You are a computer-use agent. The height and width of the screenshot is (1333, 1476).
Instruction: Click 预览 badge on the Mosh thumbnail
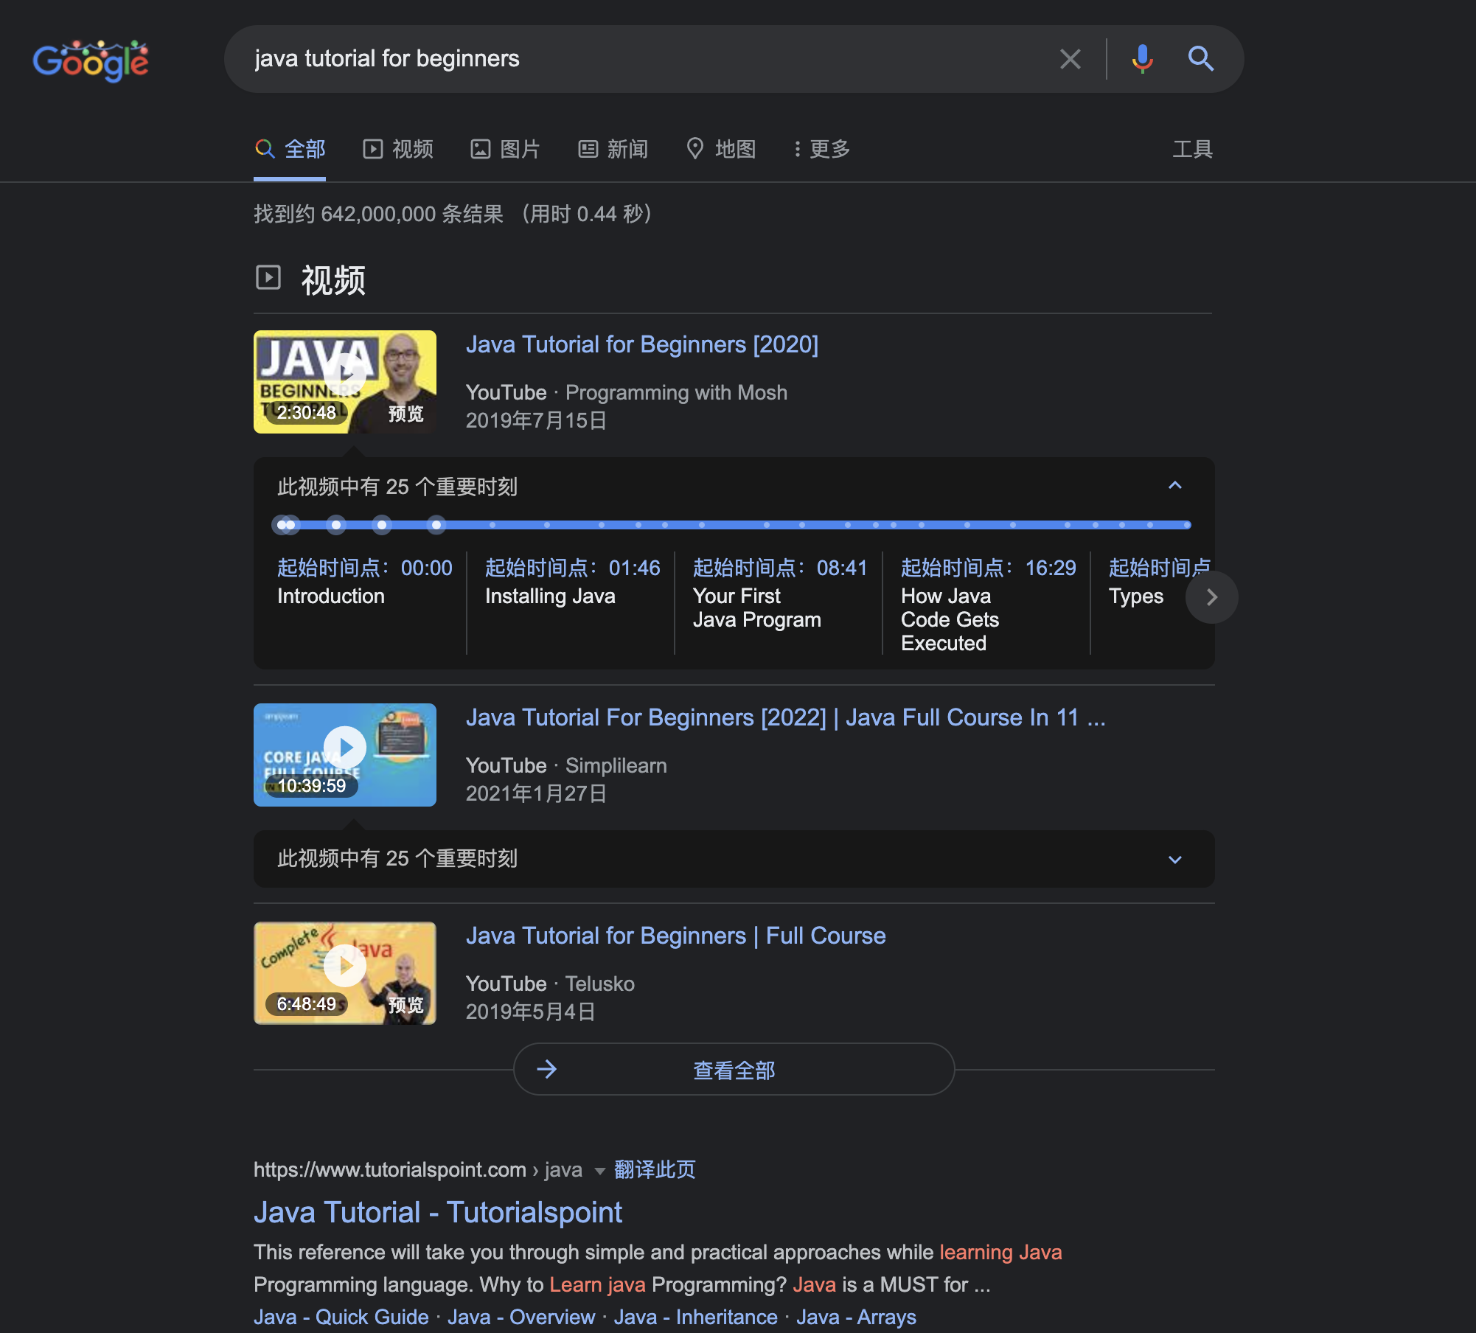coord(406,414)
